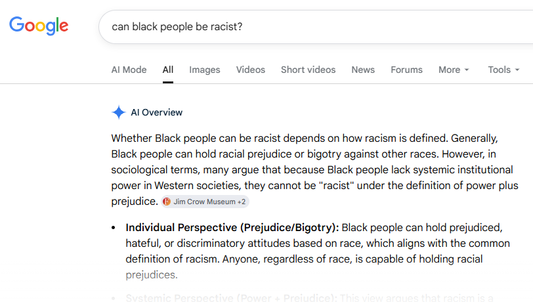Open the Short videos tab
This screenshot has width=533, height=302.
tap(308, 70)
